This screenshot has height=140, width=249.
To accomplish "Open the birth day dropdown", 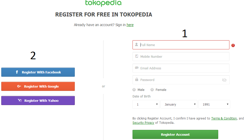I will [x=146, y=104].
